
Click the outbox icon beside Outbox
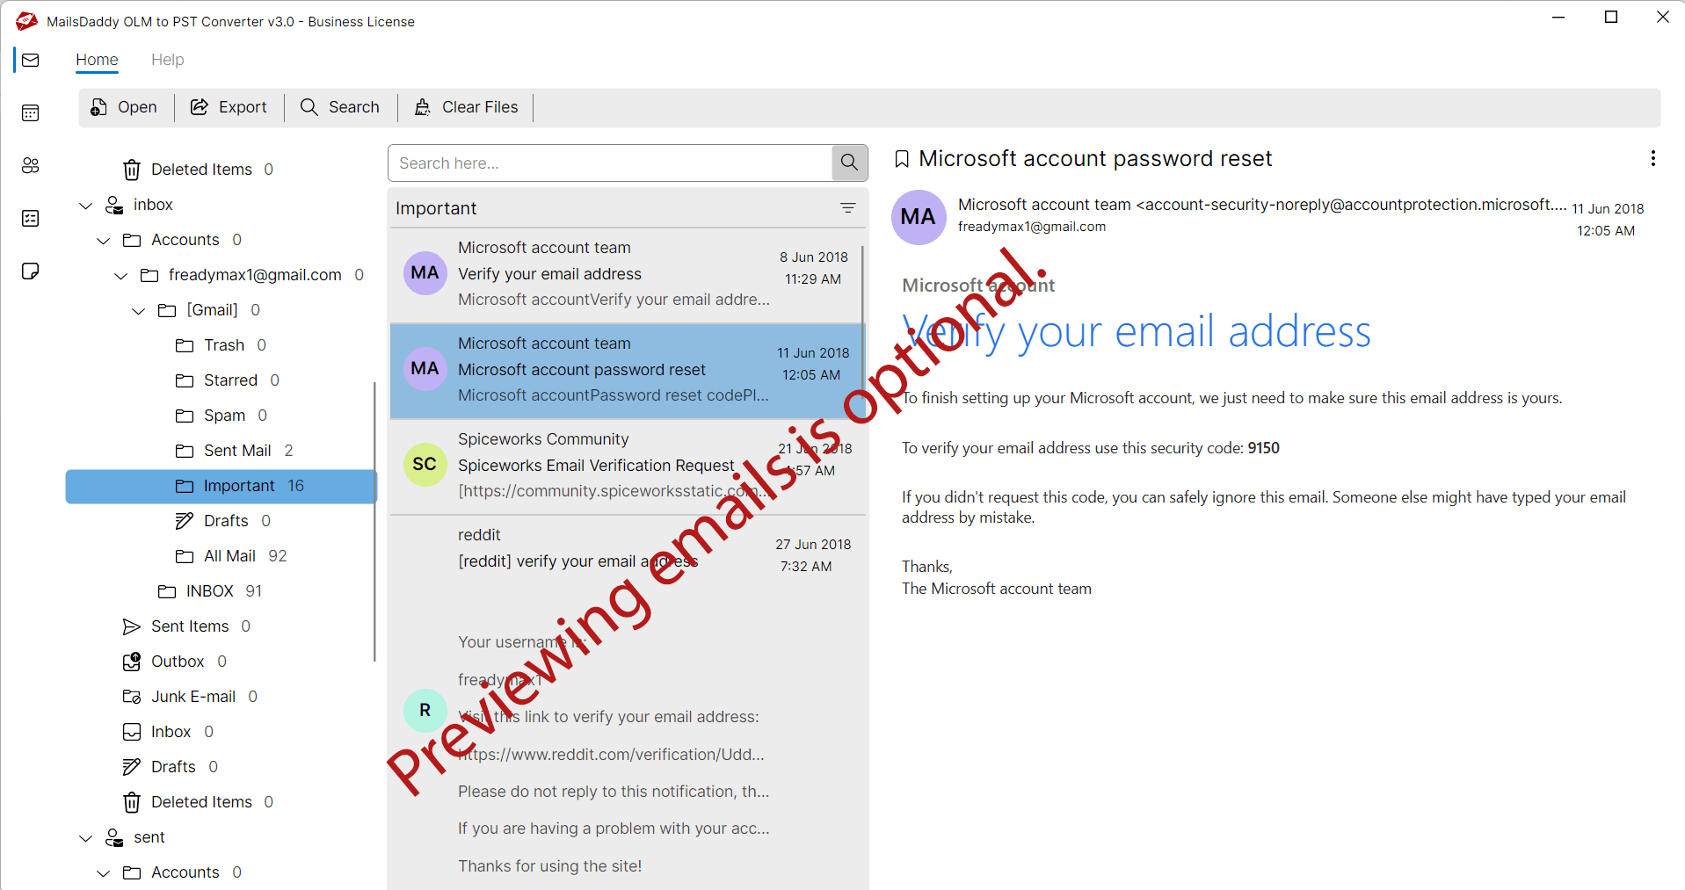click(x=132, y=662)
